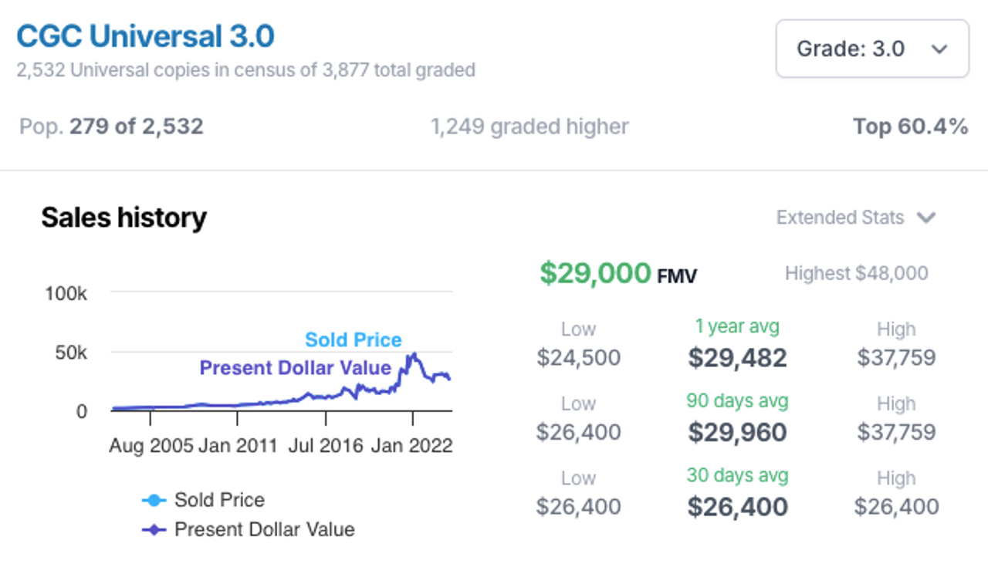Click the census copies subtitle text
The height and width of the screenshot is (584, 988).
point(245,70)
